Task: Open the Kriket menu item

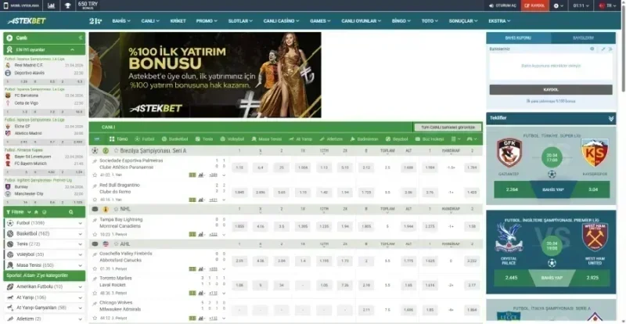Action: tap(178, 21)
